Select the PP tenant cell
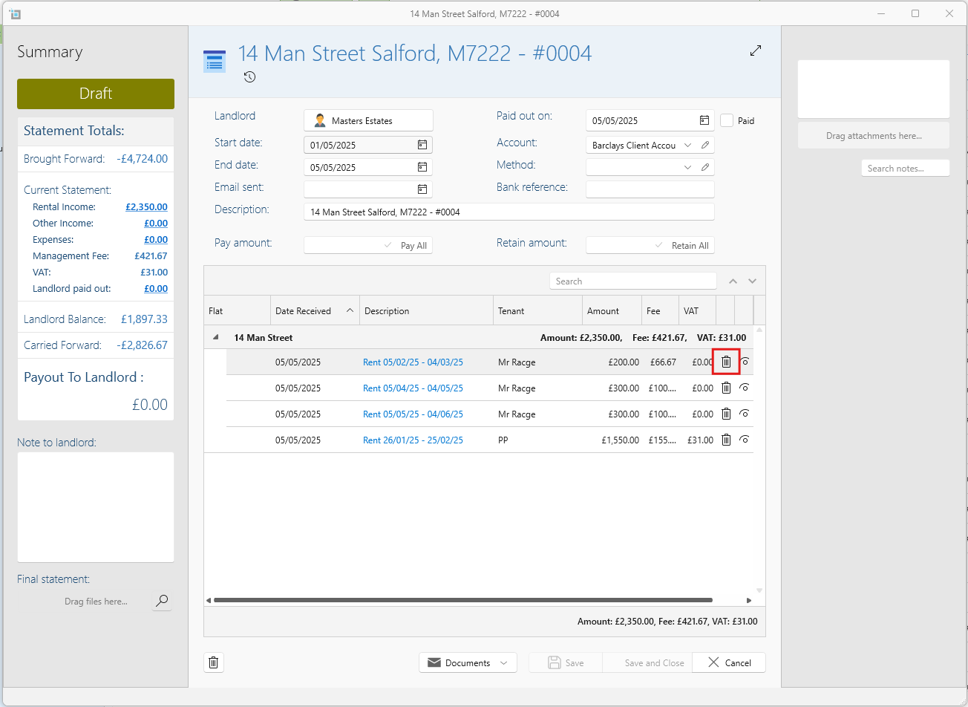Image resolution: width=968 pixels, height=707 pixels. coord(537,440)
